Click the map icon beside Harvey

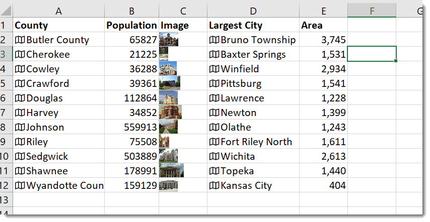click(20, 113)
